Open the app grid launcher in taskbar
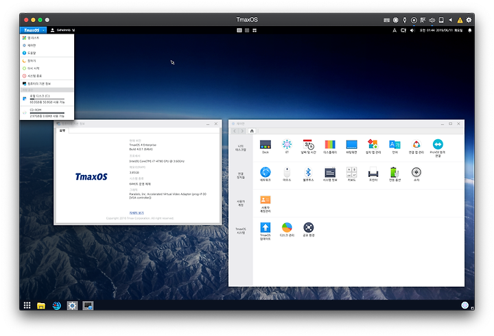 pyautogui.click(x=27, y=305)
